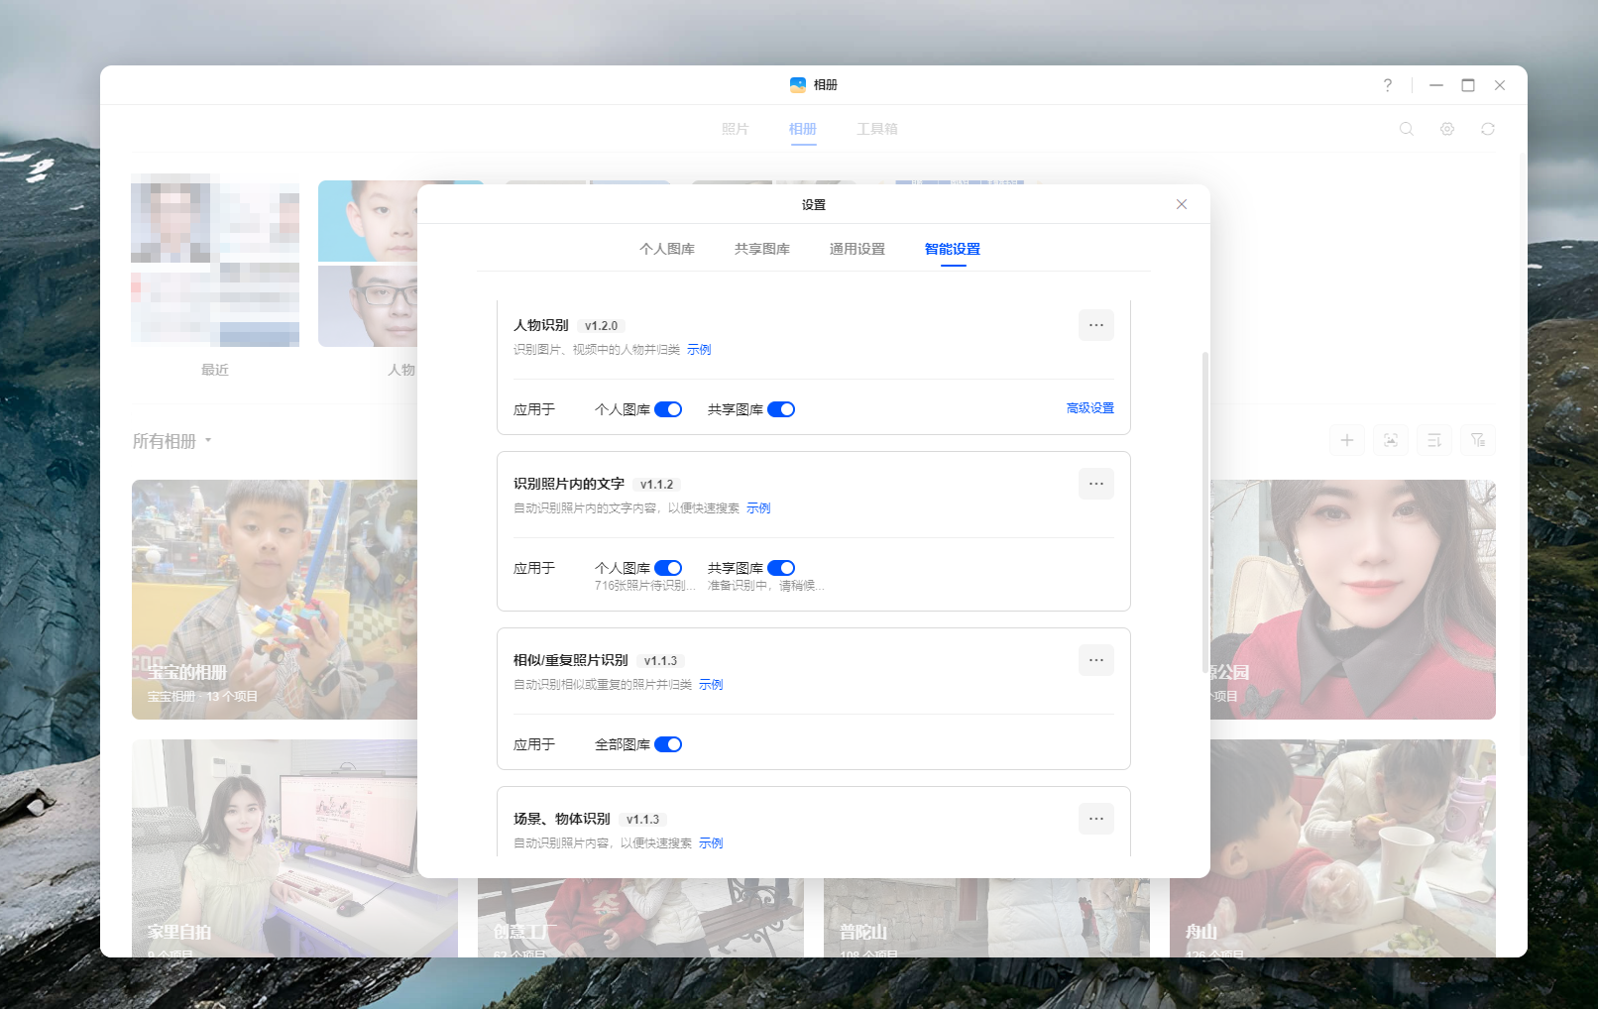Click the 设置 dialog title
The image size is (1598, 1009).
814,205
